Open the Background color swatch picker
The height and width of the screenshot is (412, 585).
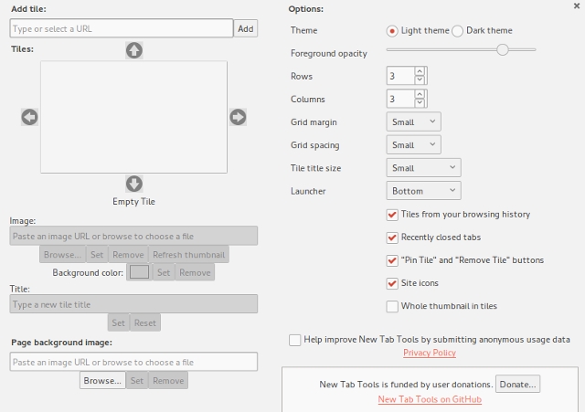click(x=139, y=272)
